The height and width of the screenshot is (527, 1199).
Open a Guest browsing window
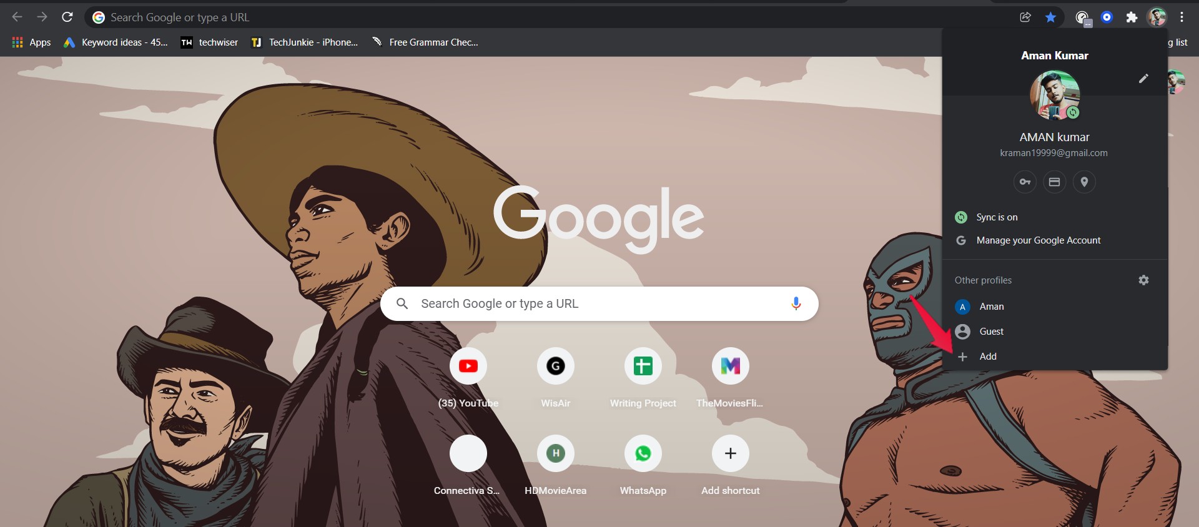1055,332
